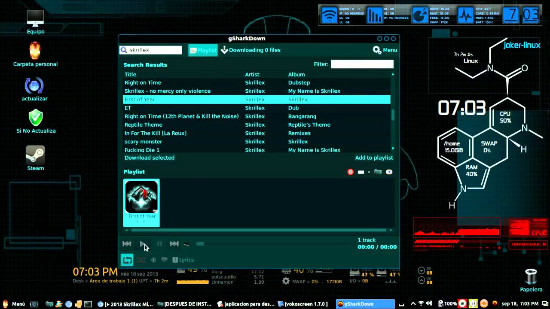Open the Papelera trash icon
This screenshot has width=550, height=309.
[531, 280]
